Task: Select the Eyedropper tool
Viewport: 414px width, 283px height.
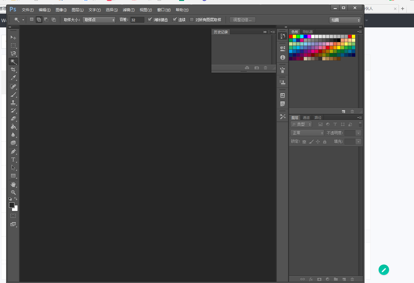Action: (x=13, y=78)
